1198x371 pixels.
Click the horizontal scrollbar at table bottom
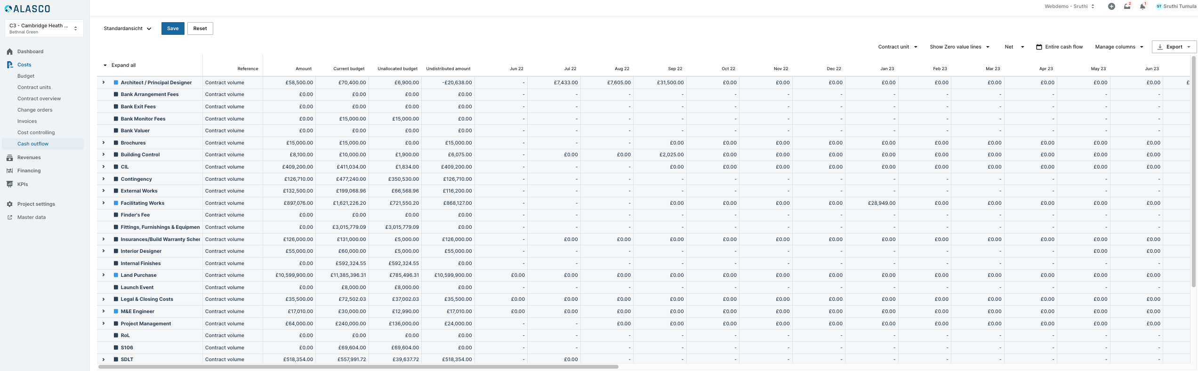click(x=358, y=367)
